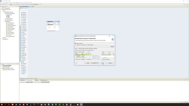Select m_get_complex mapping in Object Explorer

[x=11, y=24]
